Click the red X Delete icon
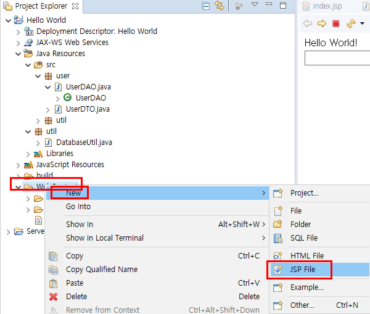Image resolution: width=370 pixels, height=314 pixels. coord(53,297)
